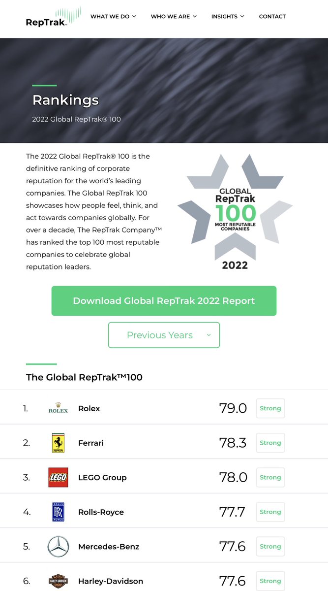Click the Rankings page heading
This screenshot has height=591, width=328.
[65, 100]
